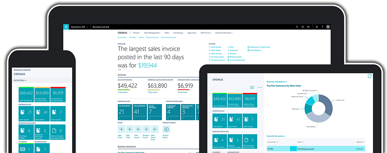
Task: Open Statement of Cash Flows action
Action: (259, 47)
